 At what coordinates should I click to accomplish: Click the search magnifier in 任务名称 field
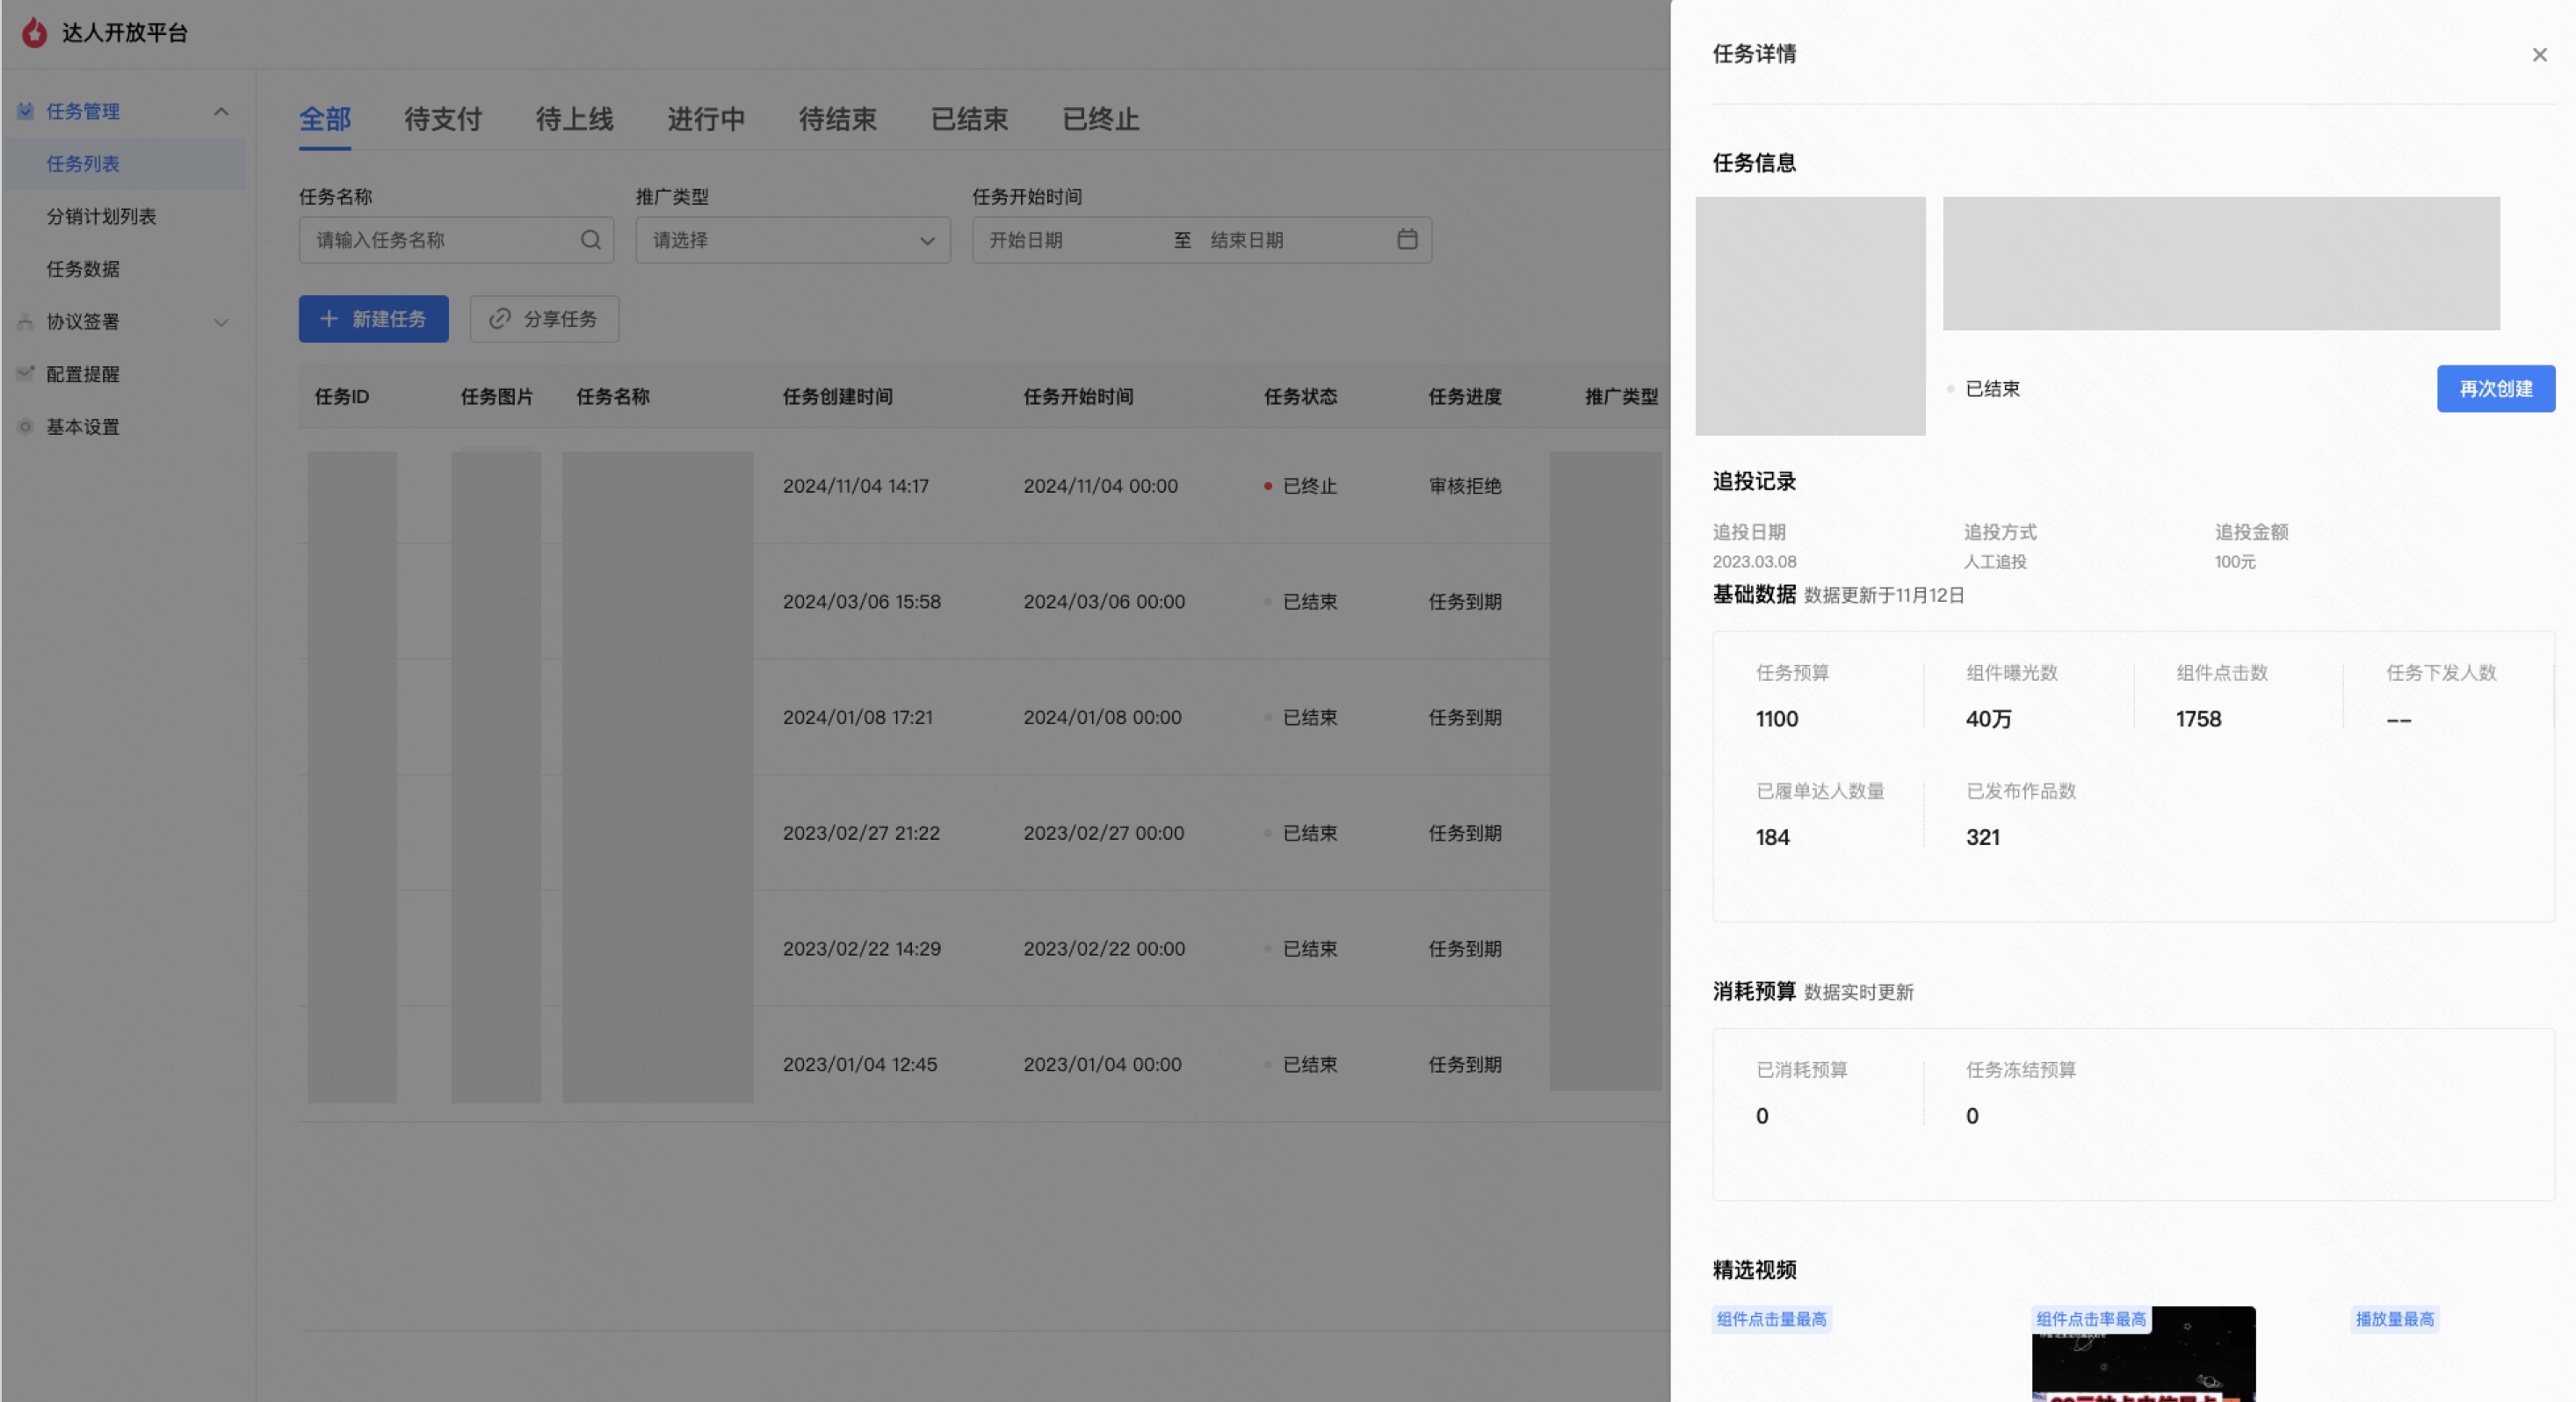(x=590, y=240)
